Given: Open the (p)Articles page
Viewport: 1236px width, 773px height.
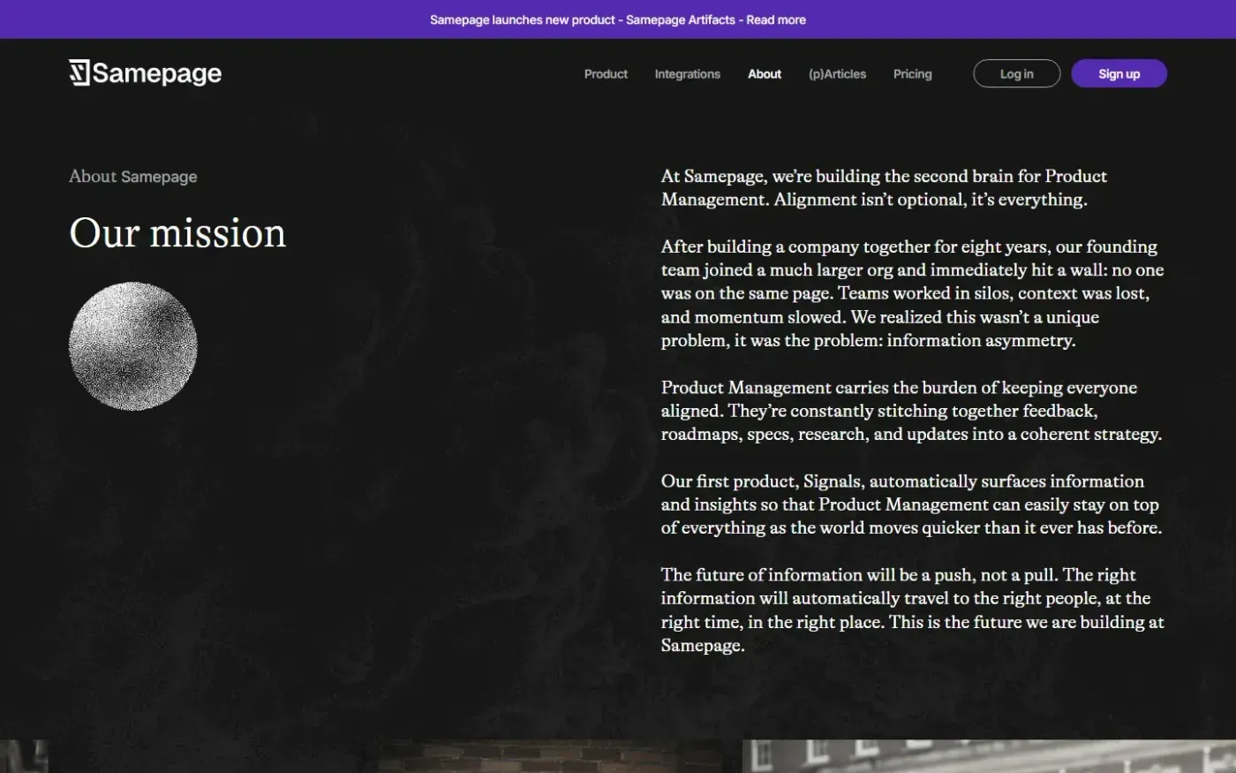Looking at the screenshot, I should point(837,74).
